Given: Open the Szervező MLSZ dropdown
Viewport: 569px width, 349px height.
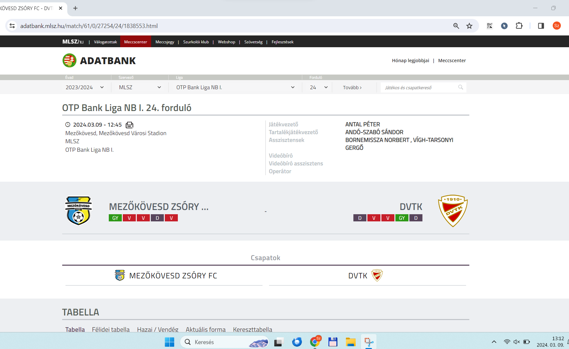Looking at the screenshot, I should pyautogui.click(x=140, y=87).
